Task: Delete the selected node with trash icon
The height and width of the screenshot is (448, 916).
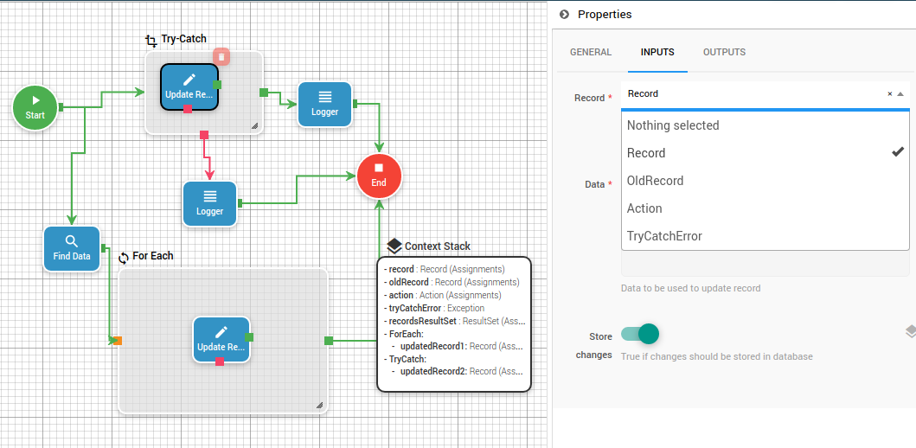Action: 221,57
